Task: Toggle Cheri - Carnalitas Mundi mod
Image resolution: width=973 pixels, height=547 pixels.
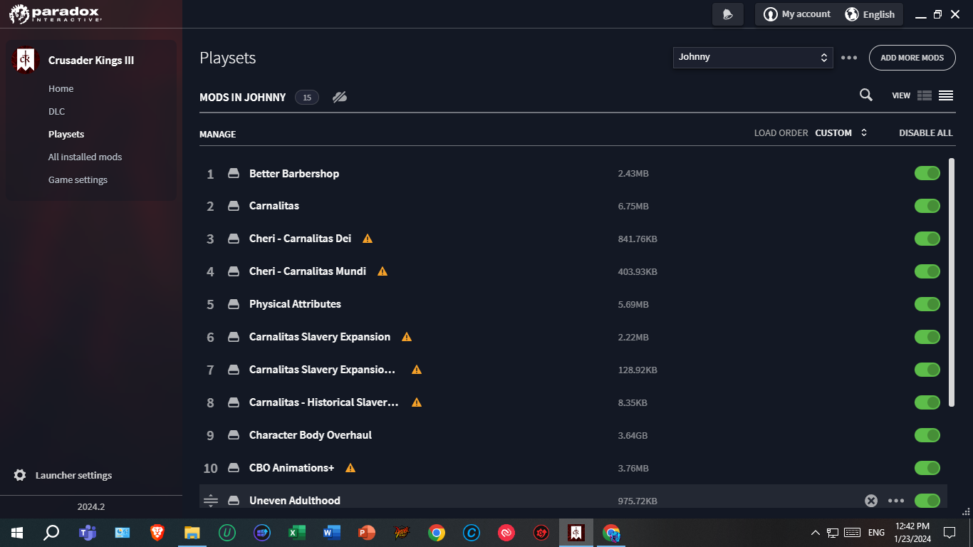Action: point(927,271)
